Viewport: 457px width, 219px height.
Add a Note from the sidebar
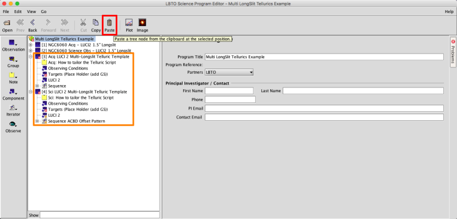14,78
